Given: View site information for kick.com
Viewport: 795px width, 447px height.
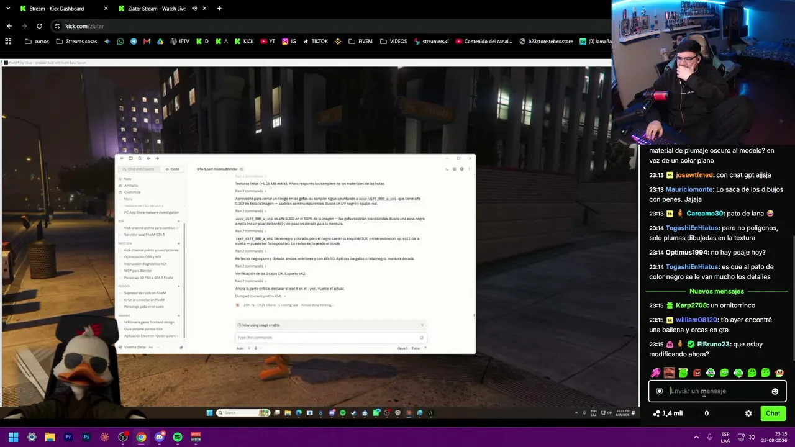Looking at the screenshot, I should pos(57,26).
